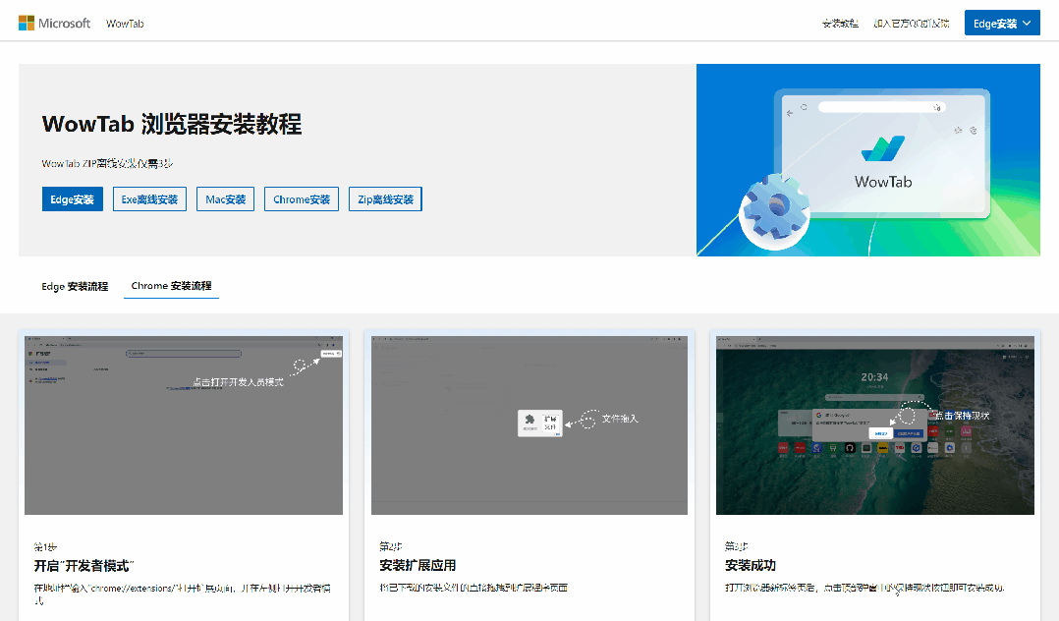Click the heading WowTab 浏览器安装教程
Viewport: 1059px width, 621px height.
pos(172,125)
